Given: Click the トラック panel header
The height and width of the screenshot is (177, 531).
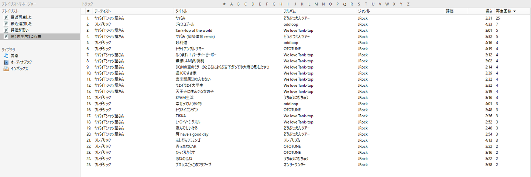Looking at the screenshot, I should click(88, 4).
